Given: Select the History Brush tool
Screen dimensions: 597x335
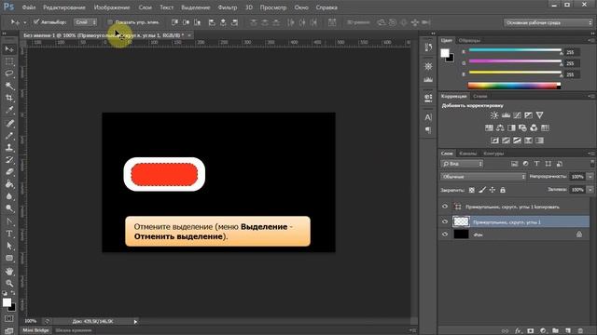Looking at the screenshot, I should 9,160.
